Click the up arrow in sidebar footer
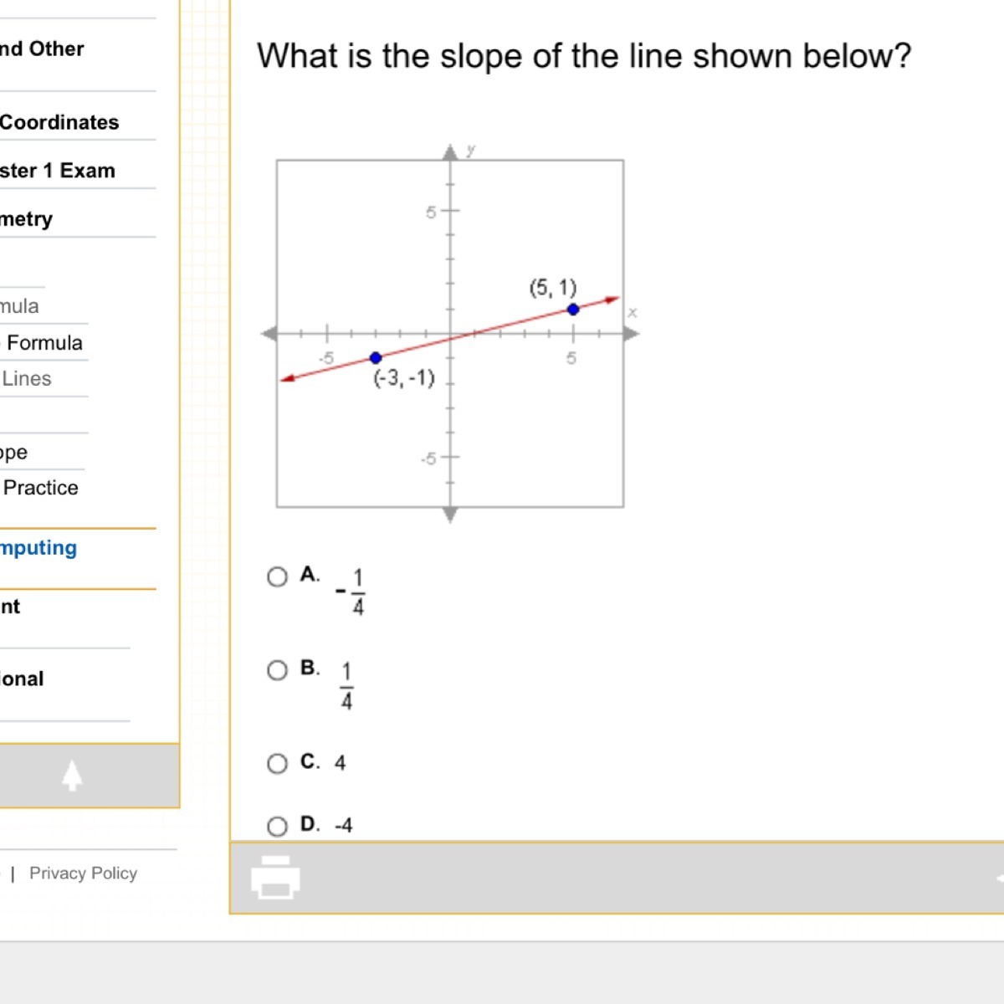 click(x=72, y=776)
